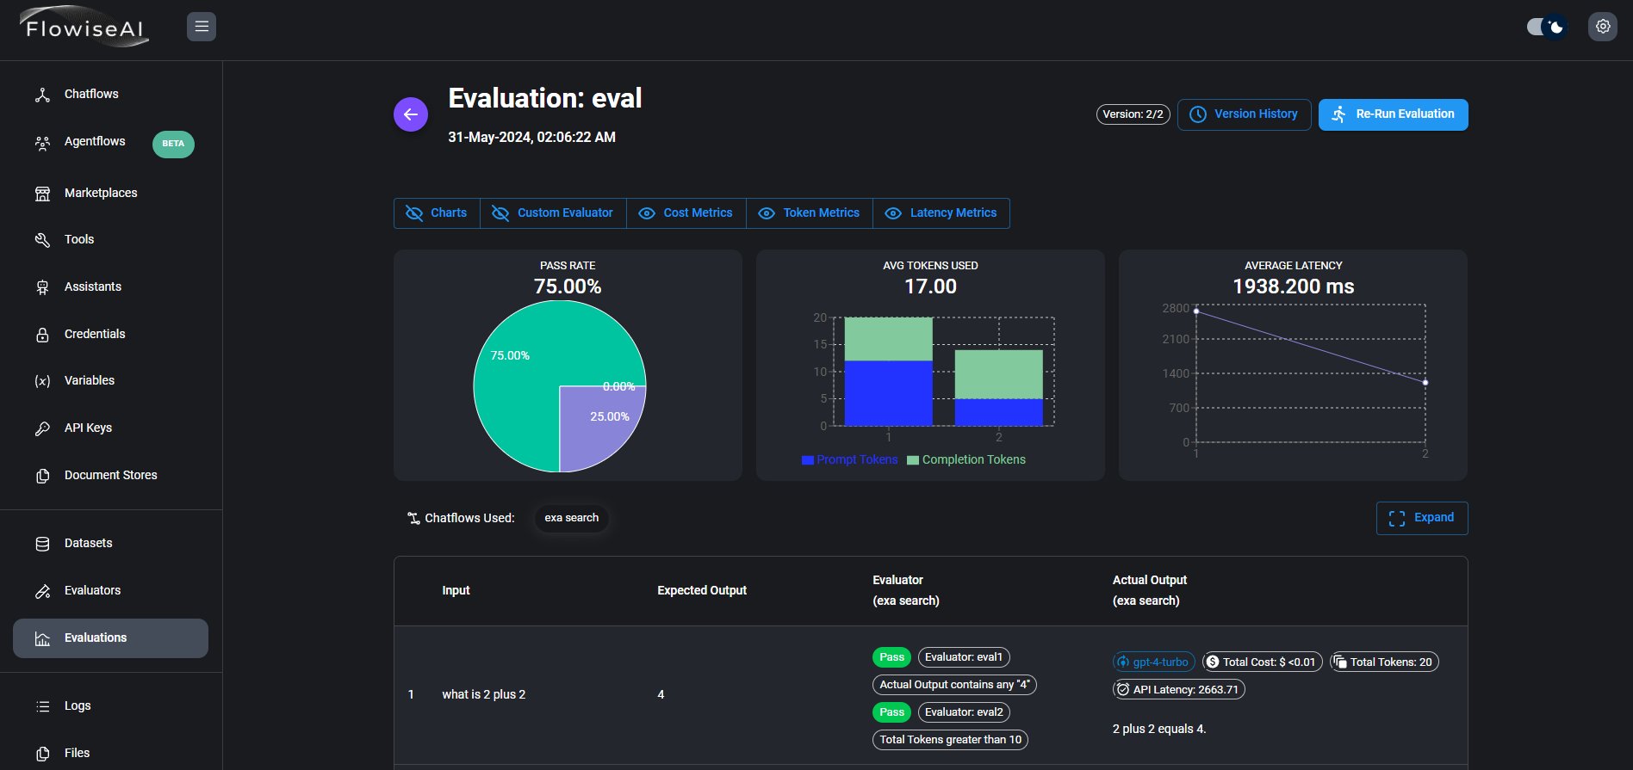The image size is (1633, 770).
Task: Toggle the dark mode switch
Action: click(1546, 27)
